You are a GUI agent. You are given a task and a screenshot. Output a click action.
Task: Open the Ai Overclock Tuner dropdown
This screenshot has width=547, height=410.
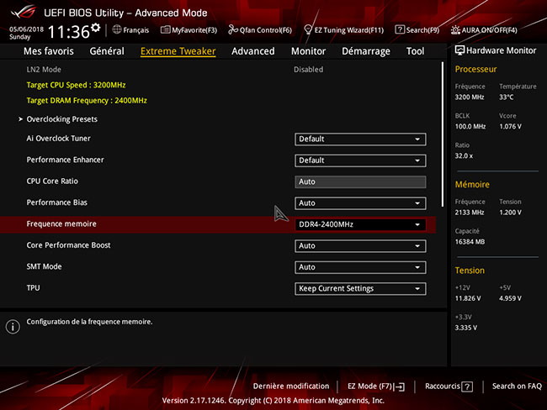click(360, 139)
